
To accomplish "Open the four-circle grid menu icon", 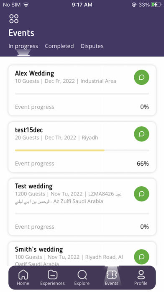I will [14, 18].
